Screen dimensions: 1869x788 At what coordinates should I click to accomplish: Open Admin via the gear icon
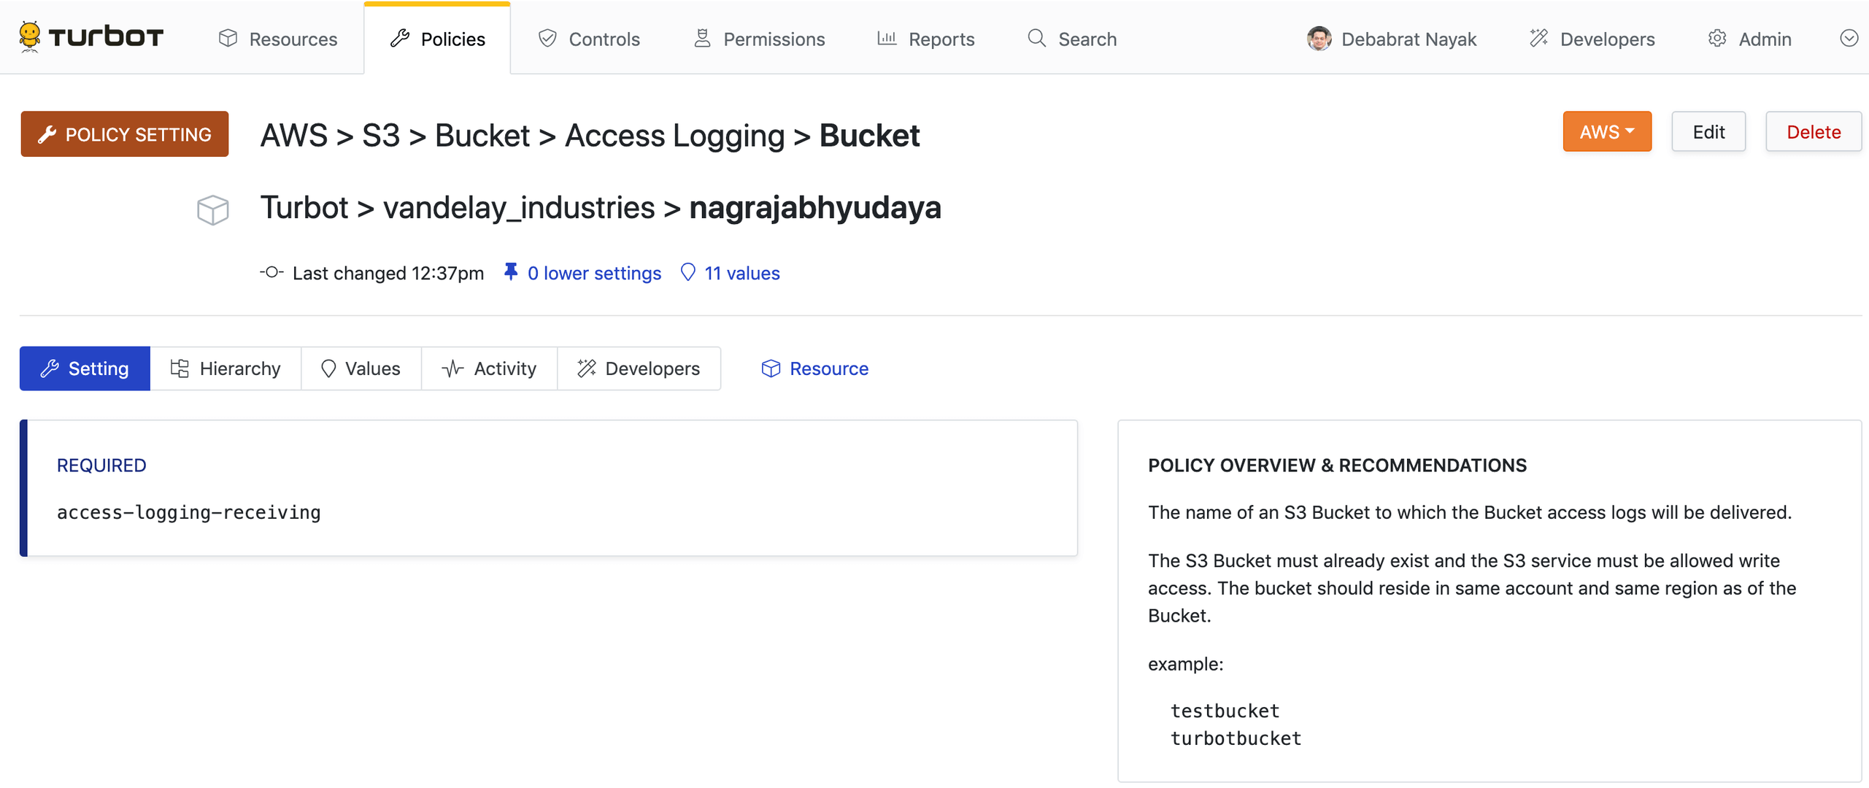pos(1716,38)
